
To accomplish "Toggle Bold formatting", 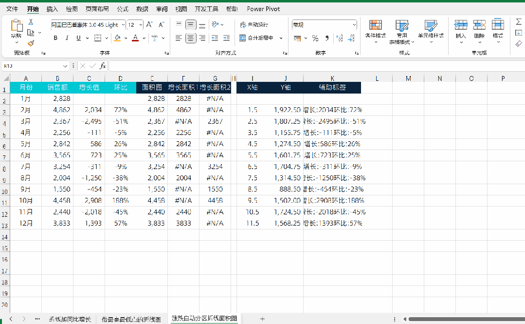I will [55, 38].
